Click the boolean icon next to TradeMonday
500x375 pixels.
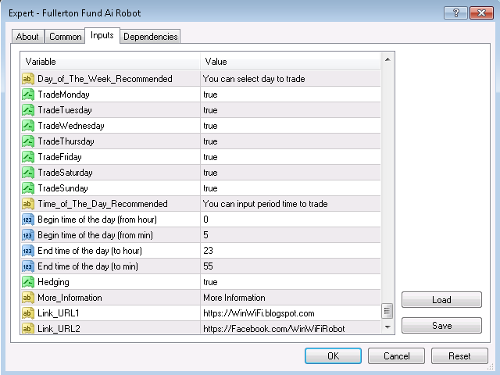(28, 95)
